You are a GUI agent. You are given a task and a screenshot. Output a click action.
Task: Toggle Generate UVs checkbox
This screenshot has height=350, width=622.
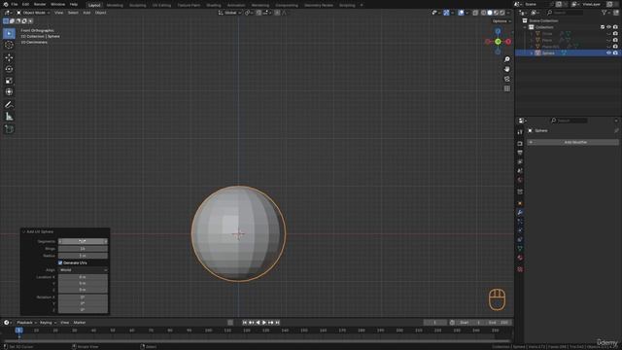tap(60, 262)
